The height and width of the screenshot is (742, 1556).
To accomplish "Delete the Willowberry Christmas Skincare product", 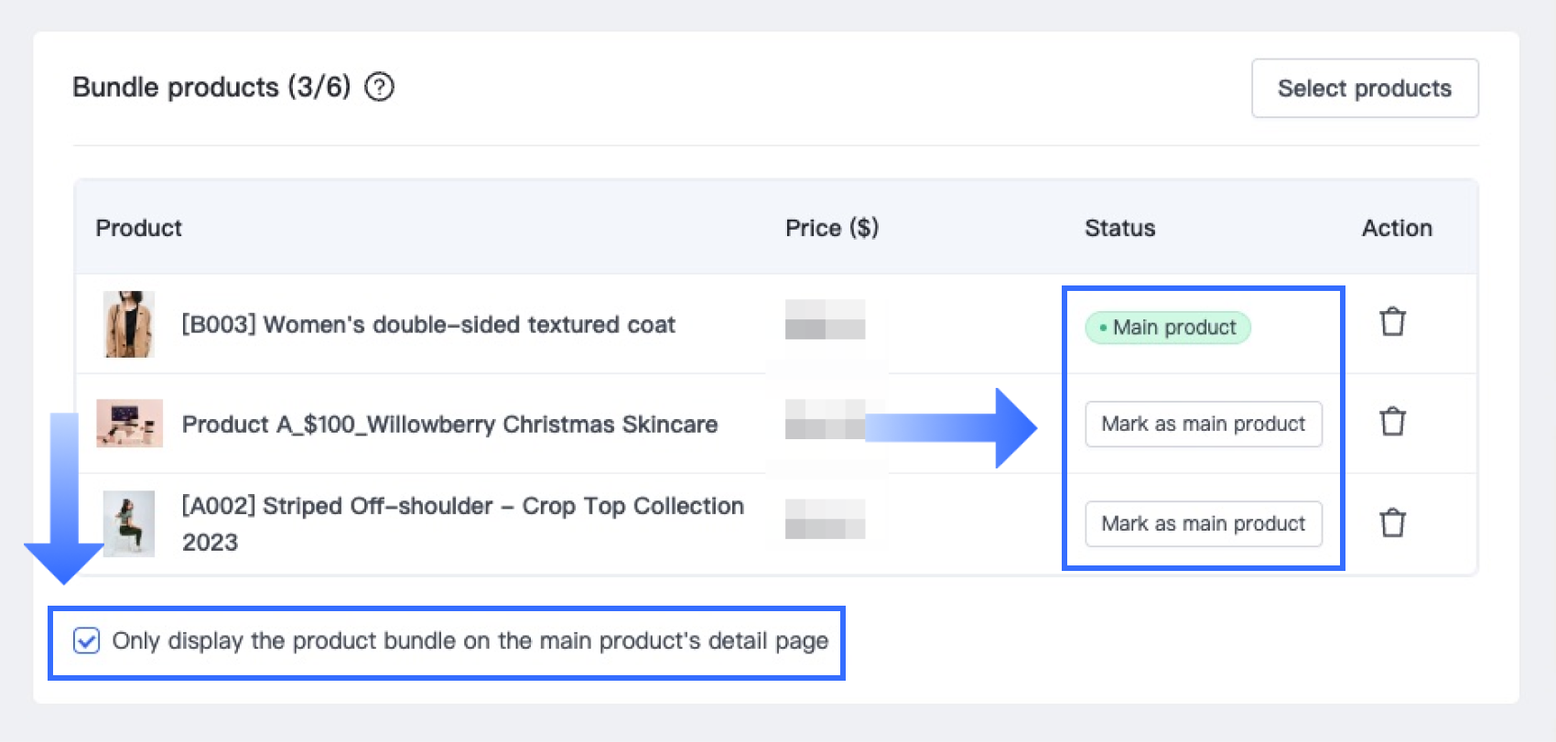I will point(1392,422).
